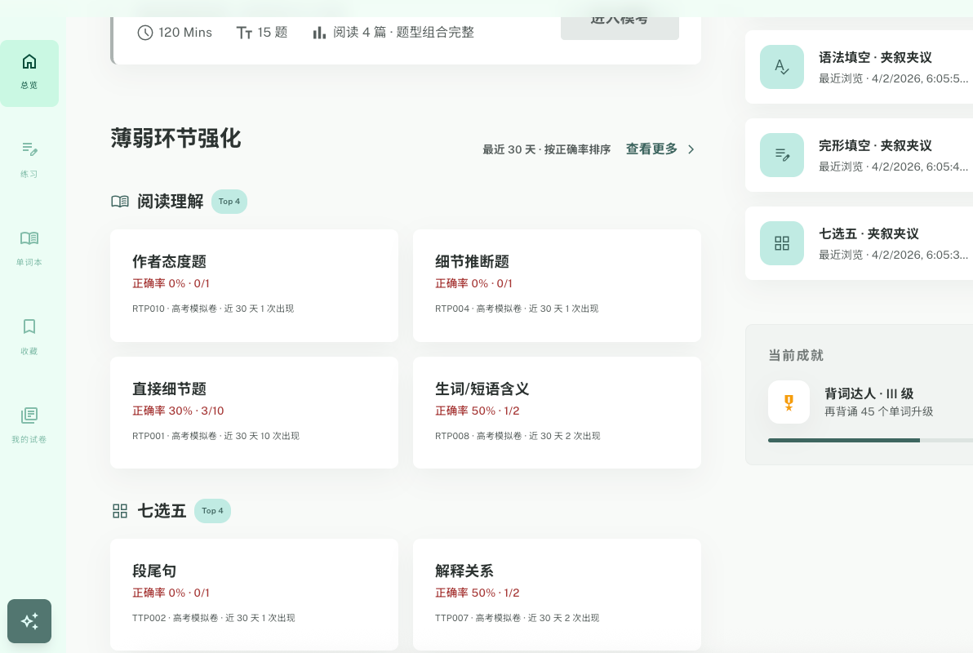This screenshot has height=653, width=973.
Task: Click 正确率 0% · 0/1 under 作者态度题
Action: click(171, 284)
